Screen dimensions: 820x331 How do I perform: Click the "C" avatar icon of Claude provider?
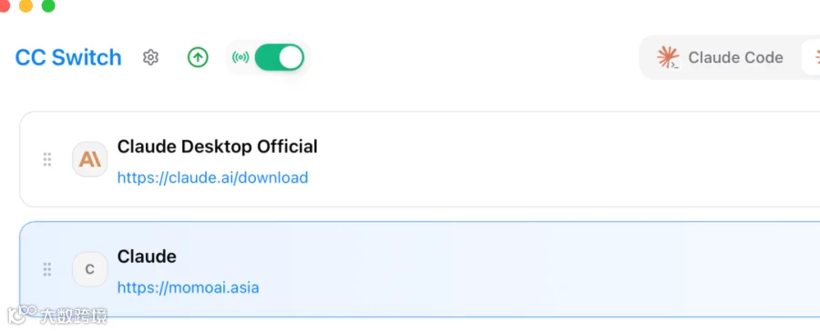coord(90,269)
